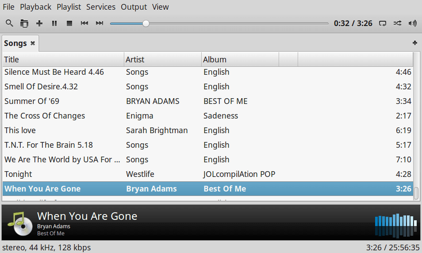The image size is (422, 253).
Task: Open the Output menu
Action: coord(134,7)
